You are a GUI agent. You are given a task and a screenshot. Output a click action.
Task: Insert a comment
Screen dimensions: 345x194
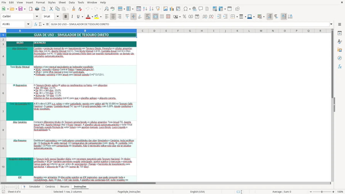[201, 9]
